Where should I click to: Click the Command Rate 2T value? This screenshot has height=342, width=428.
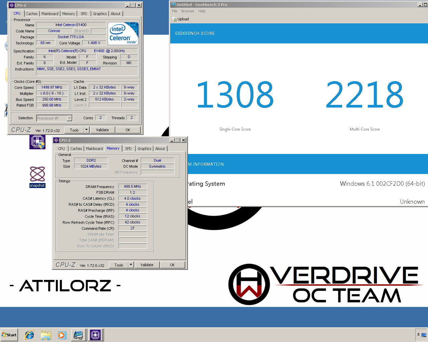[132, 228]
